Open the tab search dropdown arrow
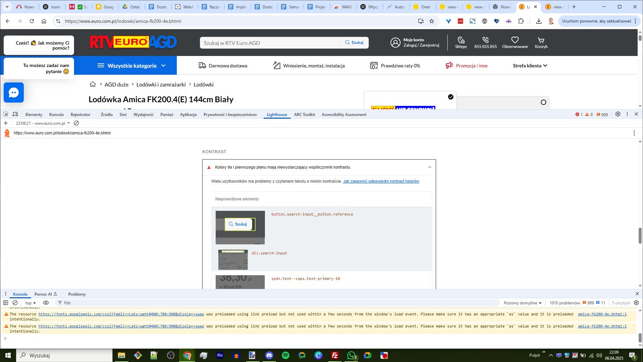The width and height of the screenshot is (643, 362). [7, 7]
